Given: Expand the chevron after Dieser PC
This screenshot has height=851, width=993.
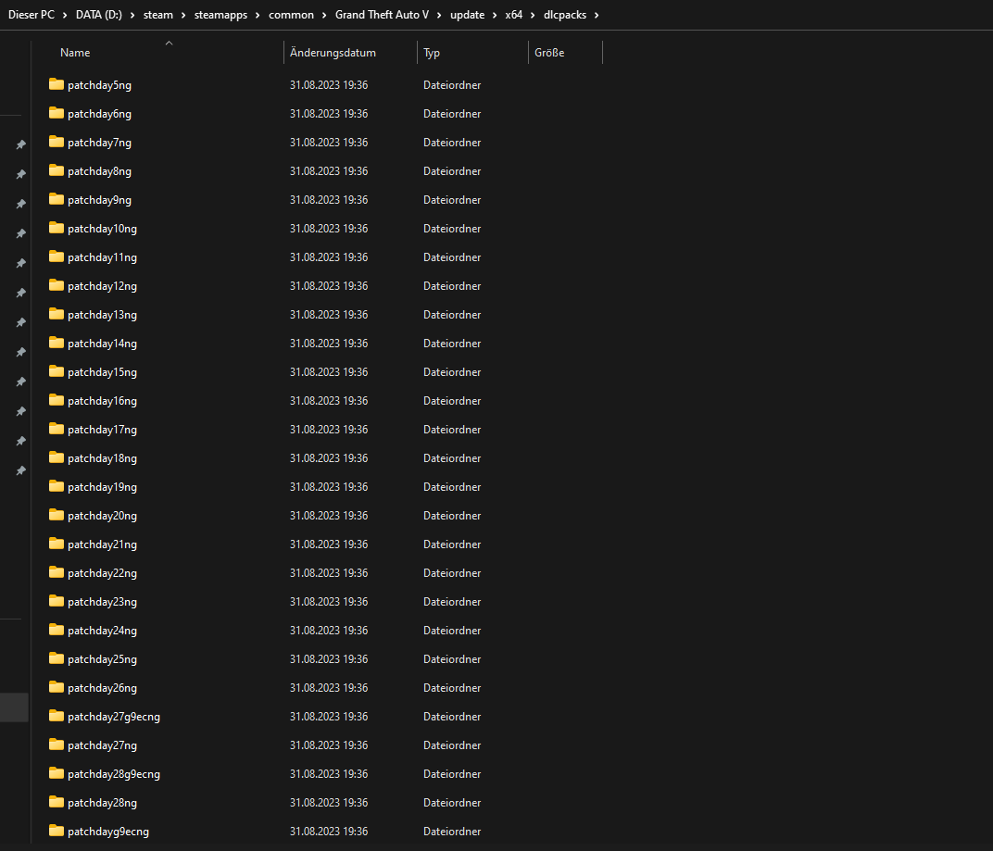Looking at the screenshot, I should point(65,15).
